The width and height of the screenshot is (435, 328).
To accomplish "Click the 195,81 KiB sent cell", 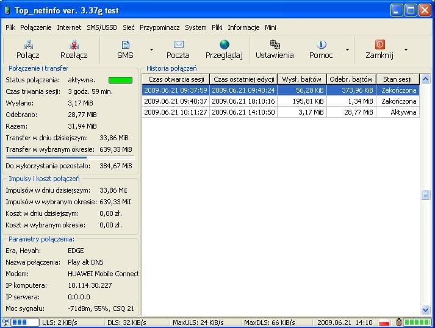I will point(302,101).
